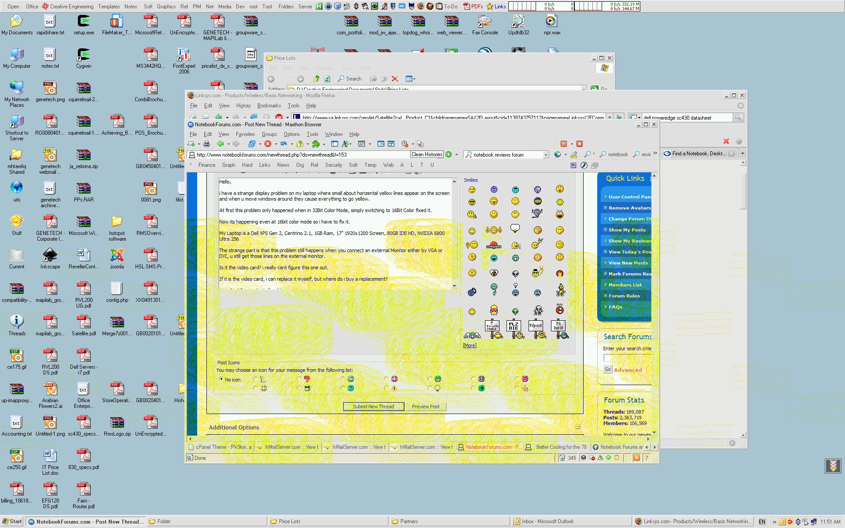
Task: Select the sunglasses post icon radio
Action: pos(300,388)
